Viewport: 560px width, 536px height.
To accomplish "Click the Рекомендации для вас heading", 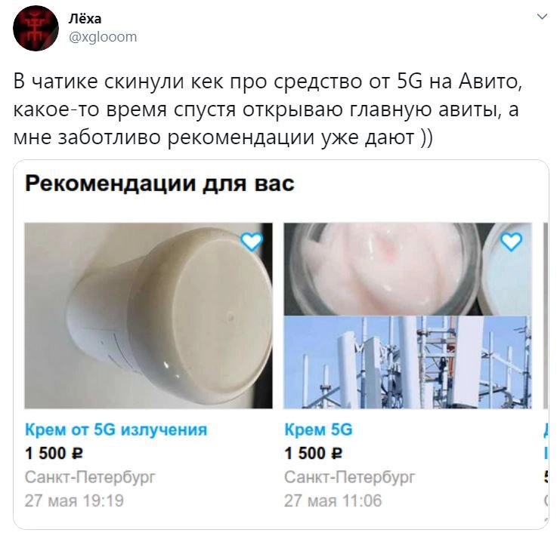I will [x=159, y=184].
